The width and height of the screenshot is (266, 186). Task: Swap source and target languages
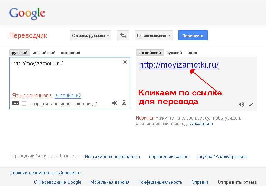[x=123, y=35]
